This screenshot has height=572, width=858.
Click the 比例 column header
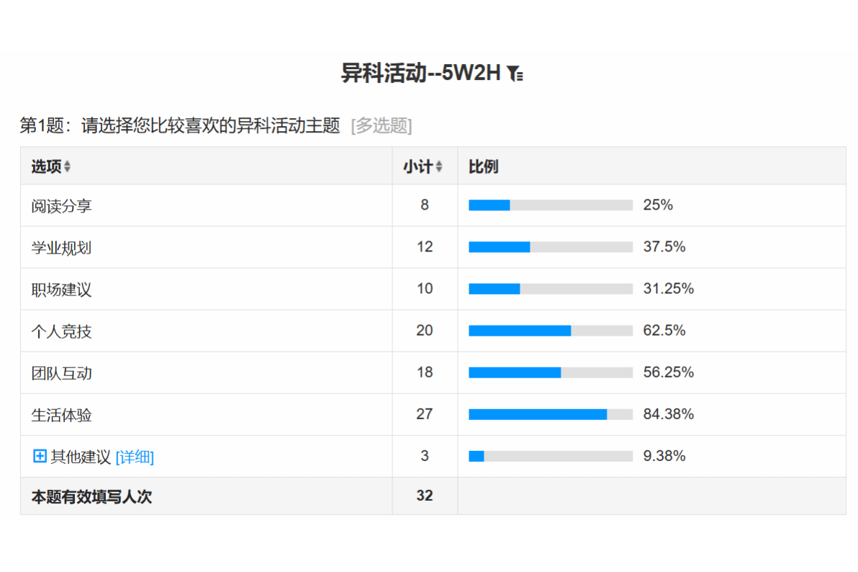coord(484,166)
